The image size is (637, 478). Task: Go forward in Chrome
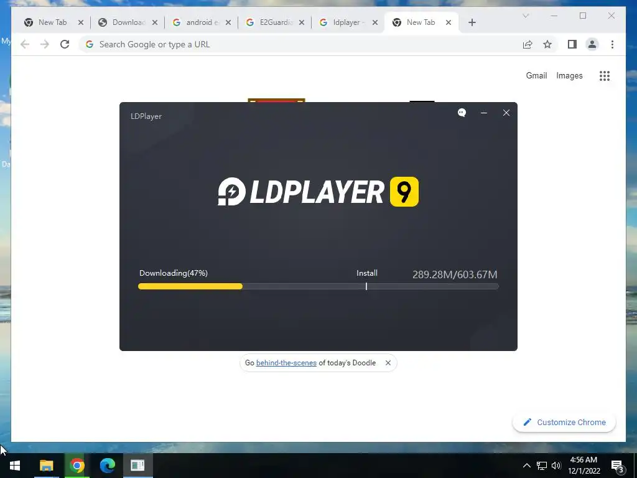pos(45,44)
